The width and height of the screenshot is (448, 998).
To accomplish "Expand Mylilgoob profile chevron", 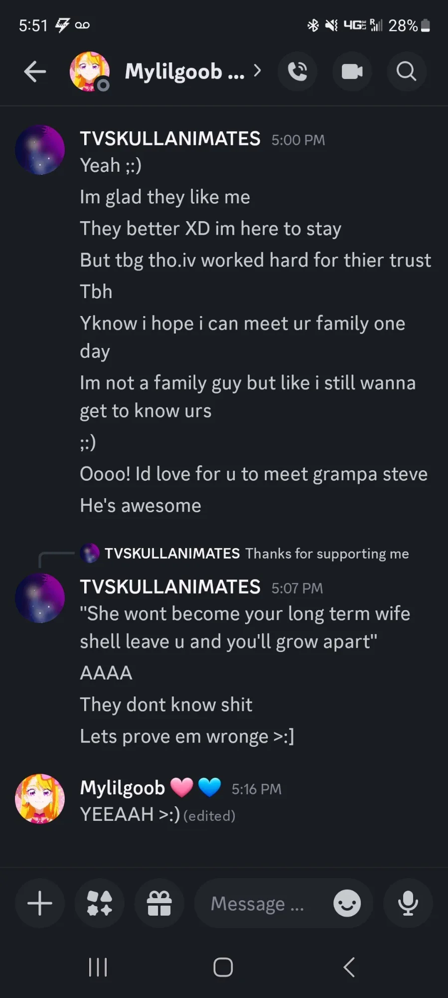I will (257, 71).
